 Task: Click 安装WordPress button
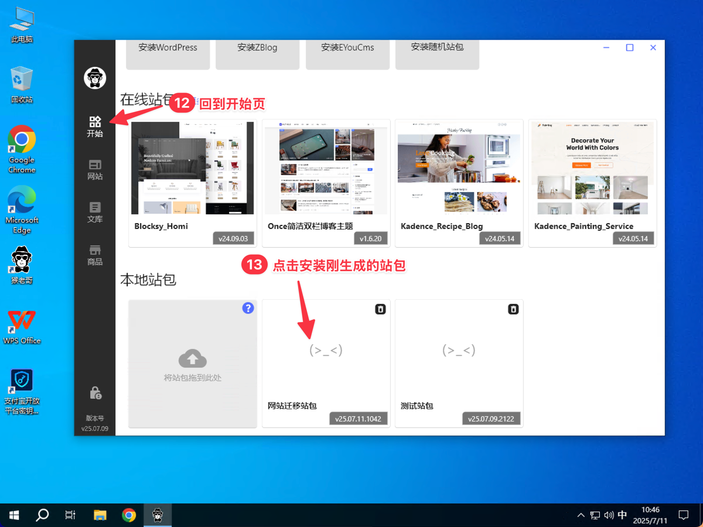168,54
